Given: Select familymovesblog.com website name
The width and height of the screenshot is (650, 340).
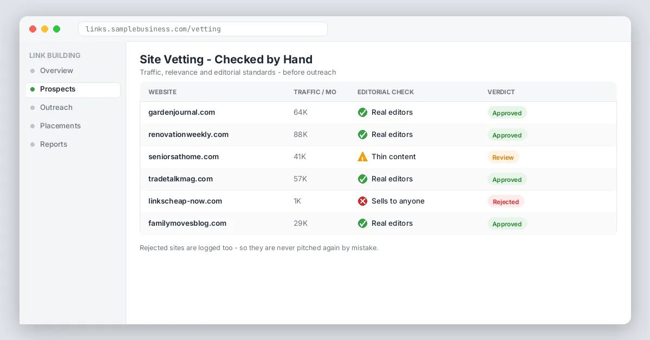Looking at the screenshot, I should [x=187, y=224].
